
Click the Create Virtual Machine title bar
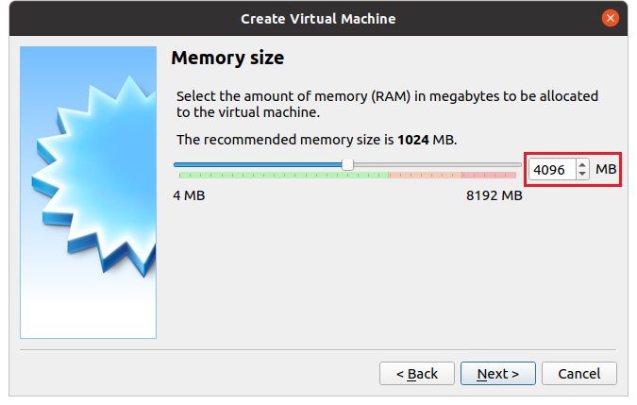point(318,18)
